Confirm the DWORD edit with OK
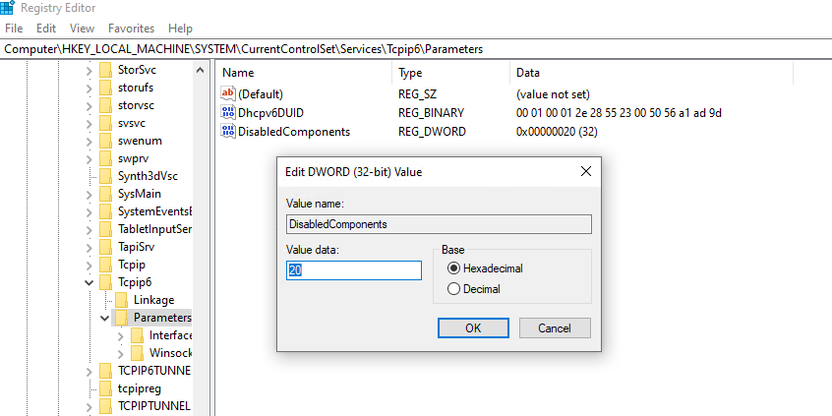 tap(473, 327)
